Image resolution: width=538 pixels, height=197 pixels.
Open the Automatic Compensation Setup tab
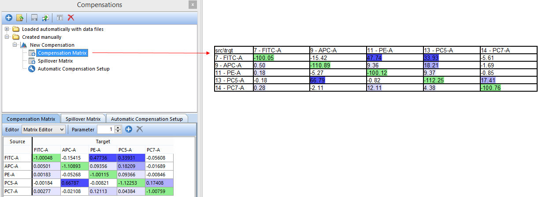[x=147, y=119]
